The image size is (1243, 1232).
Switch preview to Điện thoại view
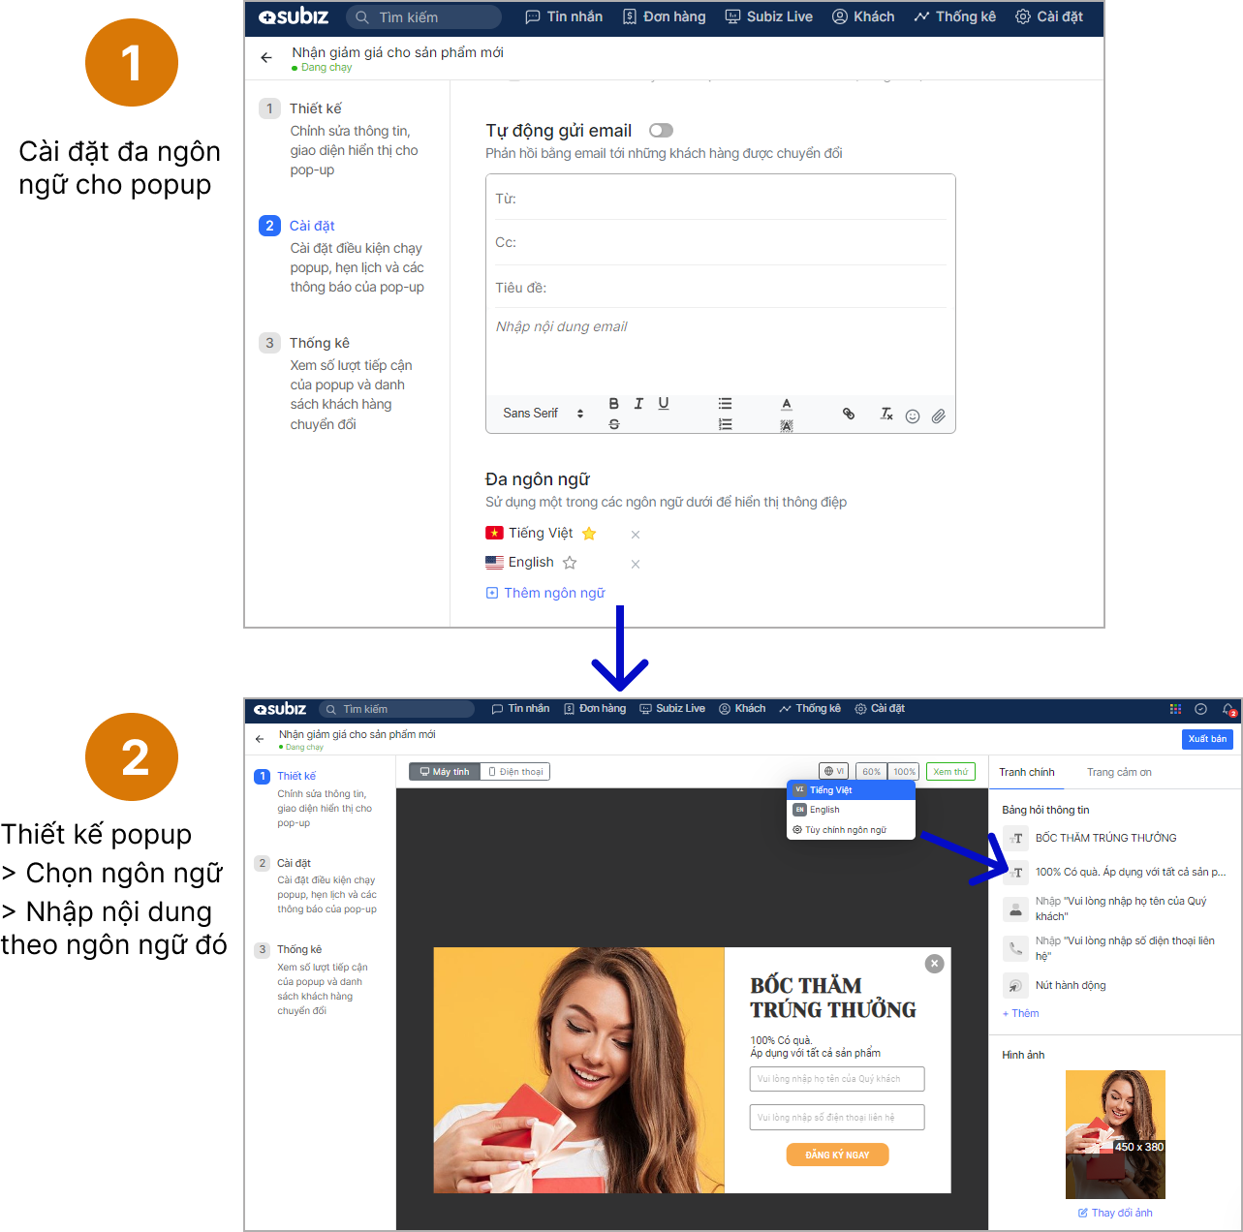515,772
